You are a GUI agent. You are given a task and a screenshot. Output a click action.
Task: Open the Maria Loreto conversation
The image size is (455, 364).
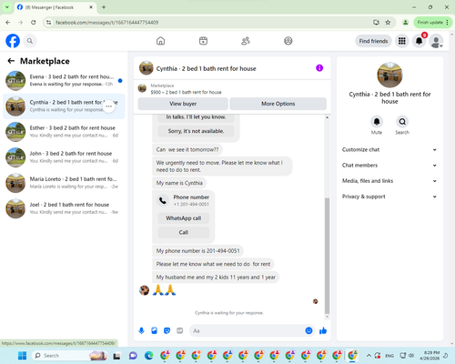pos(64,183)
